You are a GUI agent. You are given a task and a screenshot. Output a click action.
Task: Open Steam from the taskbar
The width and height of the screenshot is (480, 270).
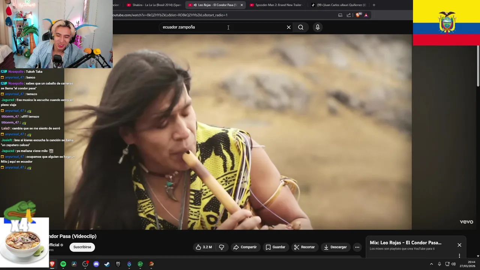click(x=107, y=264)
